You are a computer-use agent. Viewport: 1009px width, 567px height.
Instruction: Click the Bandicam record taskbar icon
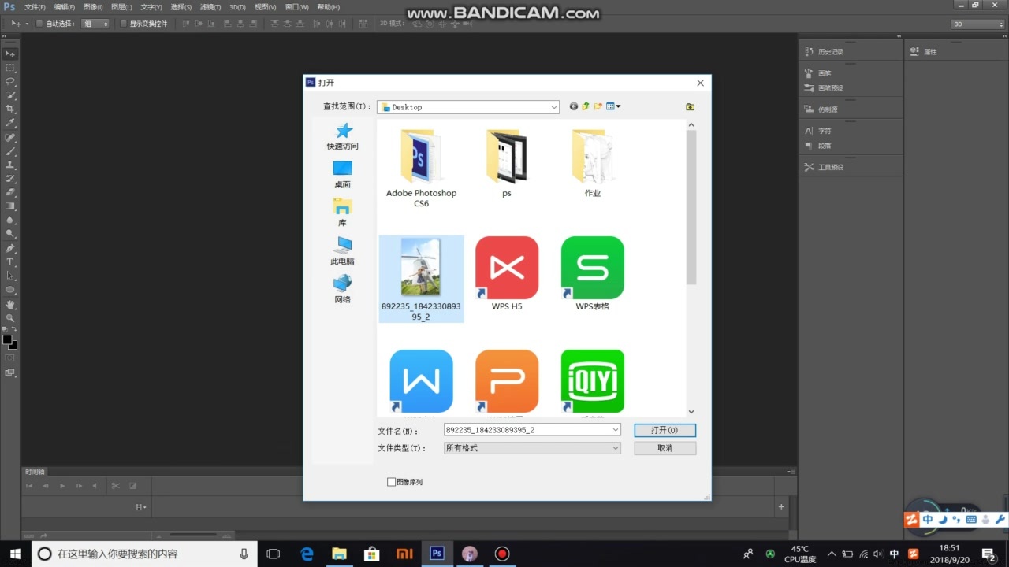502,554
